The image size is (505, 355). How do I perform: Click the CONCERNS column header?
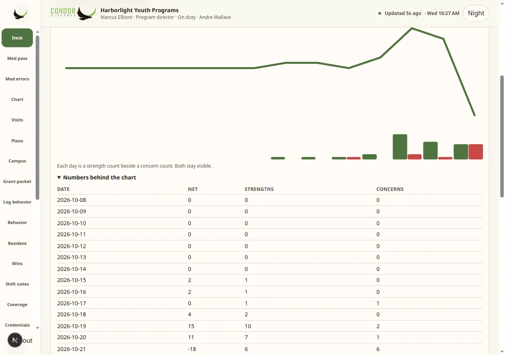click(390, 189)
